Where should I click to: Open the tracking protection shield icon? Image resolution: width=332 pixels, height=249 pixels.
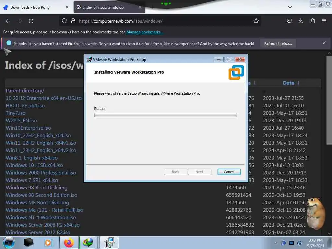64,21
